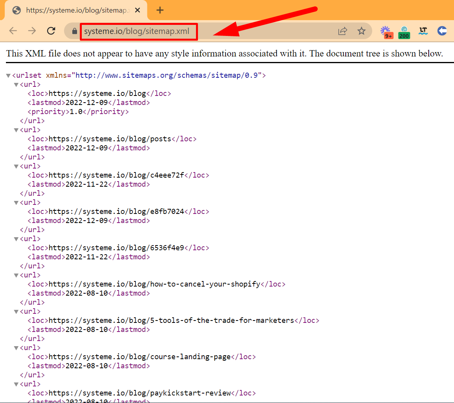Screen dimensions: 454x403
Task: Click the loc text blog/6536f4e9
Action: [x=117, y=248]
